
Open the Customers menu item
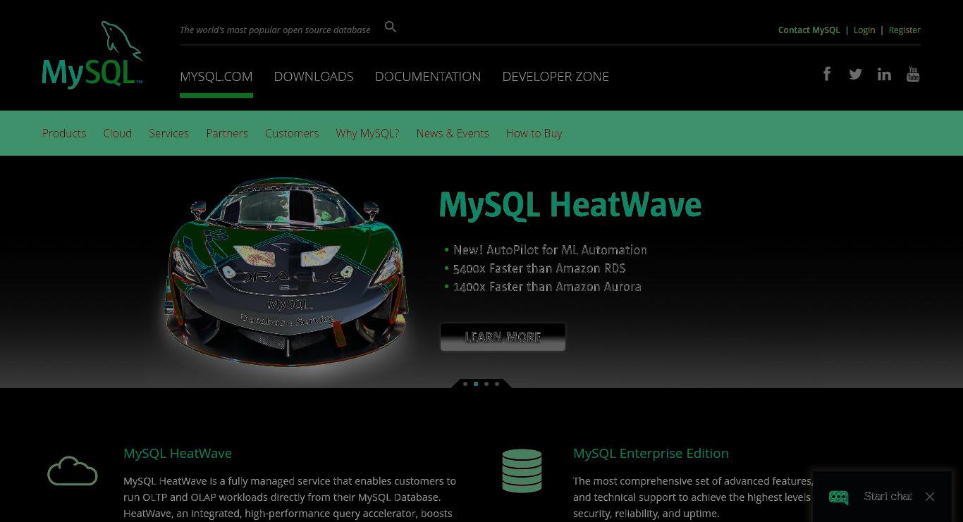(292, 133)
